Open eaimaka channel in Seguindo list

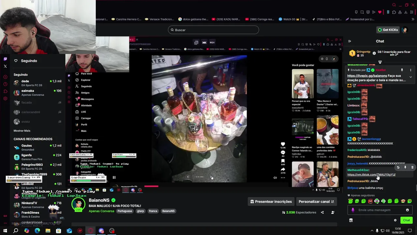point(37,93)
